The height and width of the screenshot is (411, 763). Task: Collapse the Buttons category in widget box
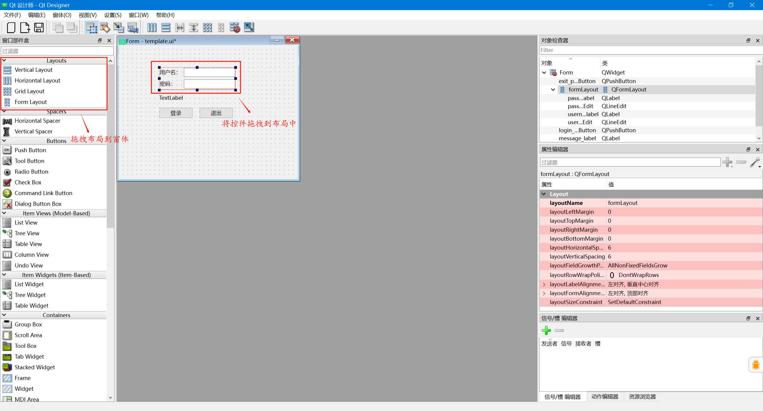click(x=4, y=141)
